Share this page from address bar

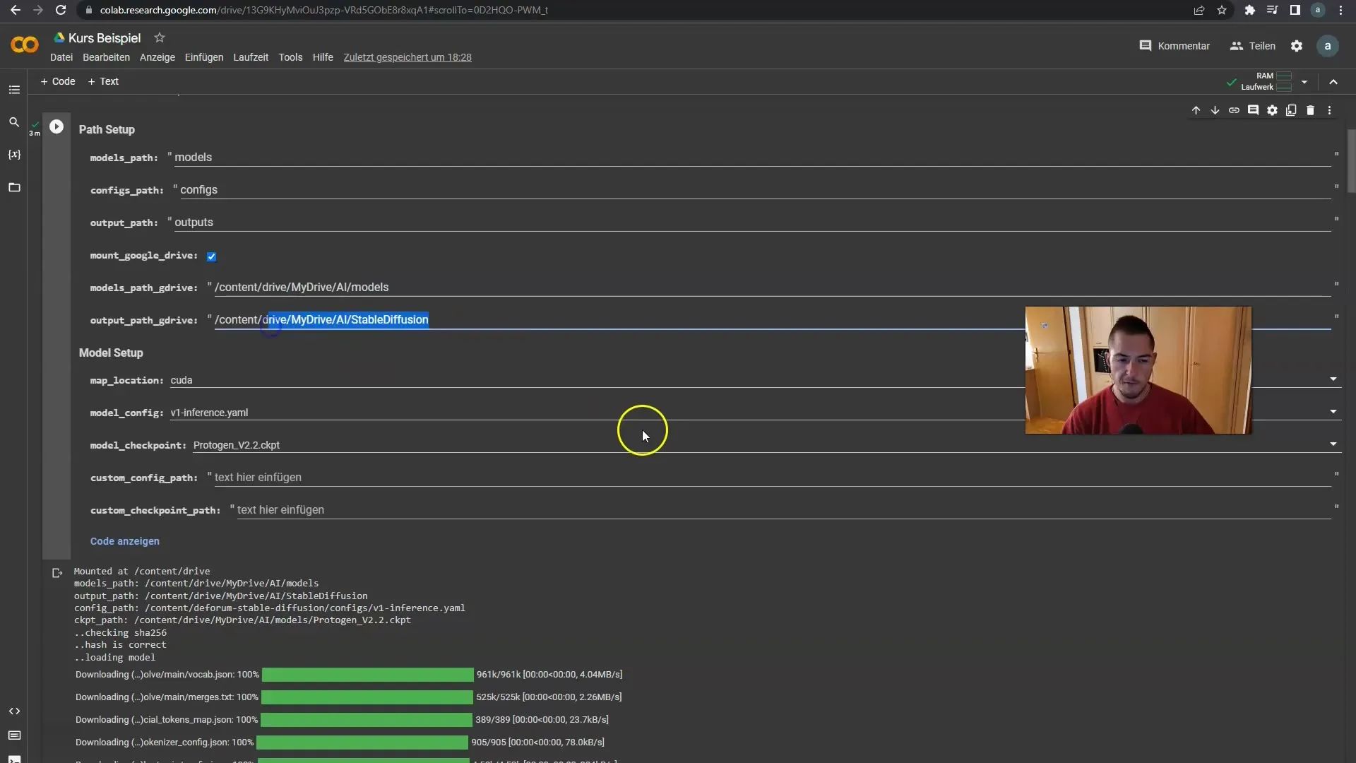tap(1199, 10)
